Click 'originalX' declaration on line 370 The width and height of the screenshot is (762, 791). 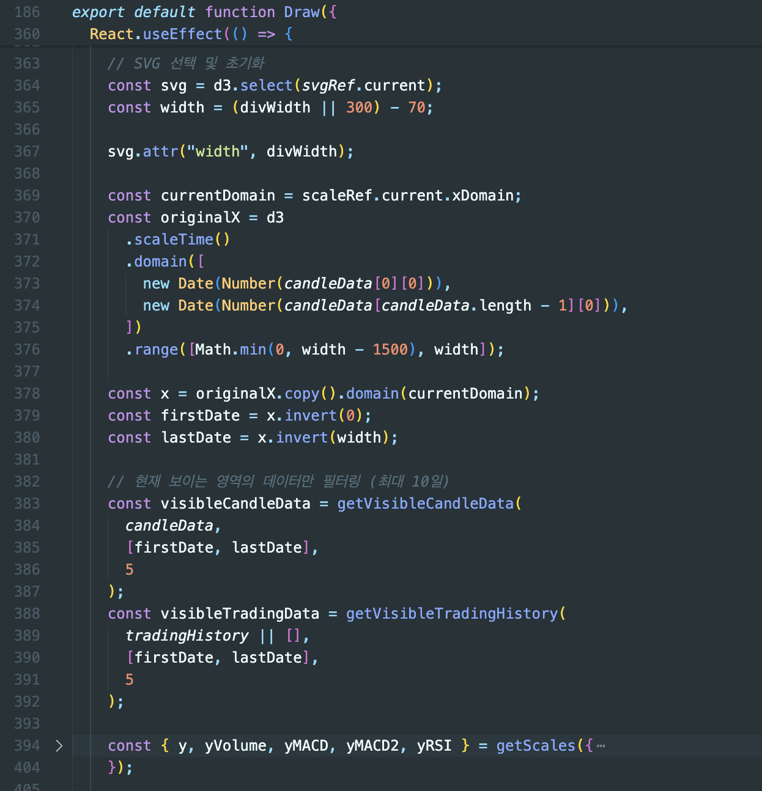coord(200,217)
